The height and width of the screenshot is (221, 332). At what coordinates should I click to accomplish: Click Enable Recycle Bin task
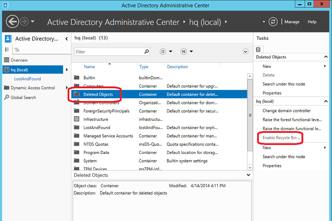281,138
